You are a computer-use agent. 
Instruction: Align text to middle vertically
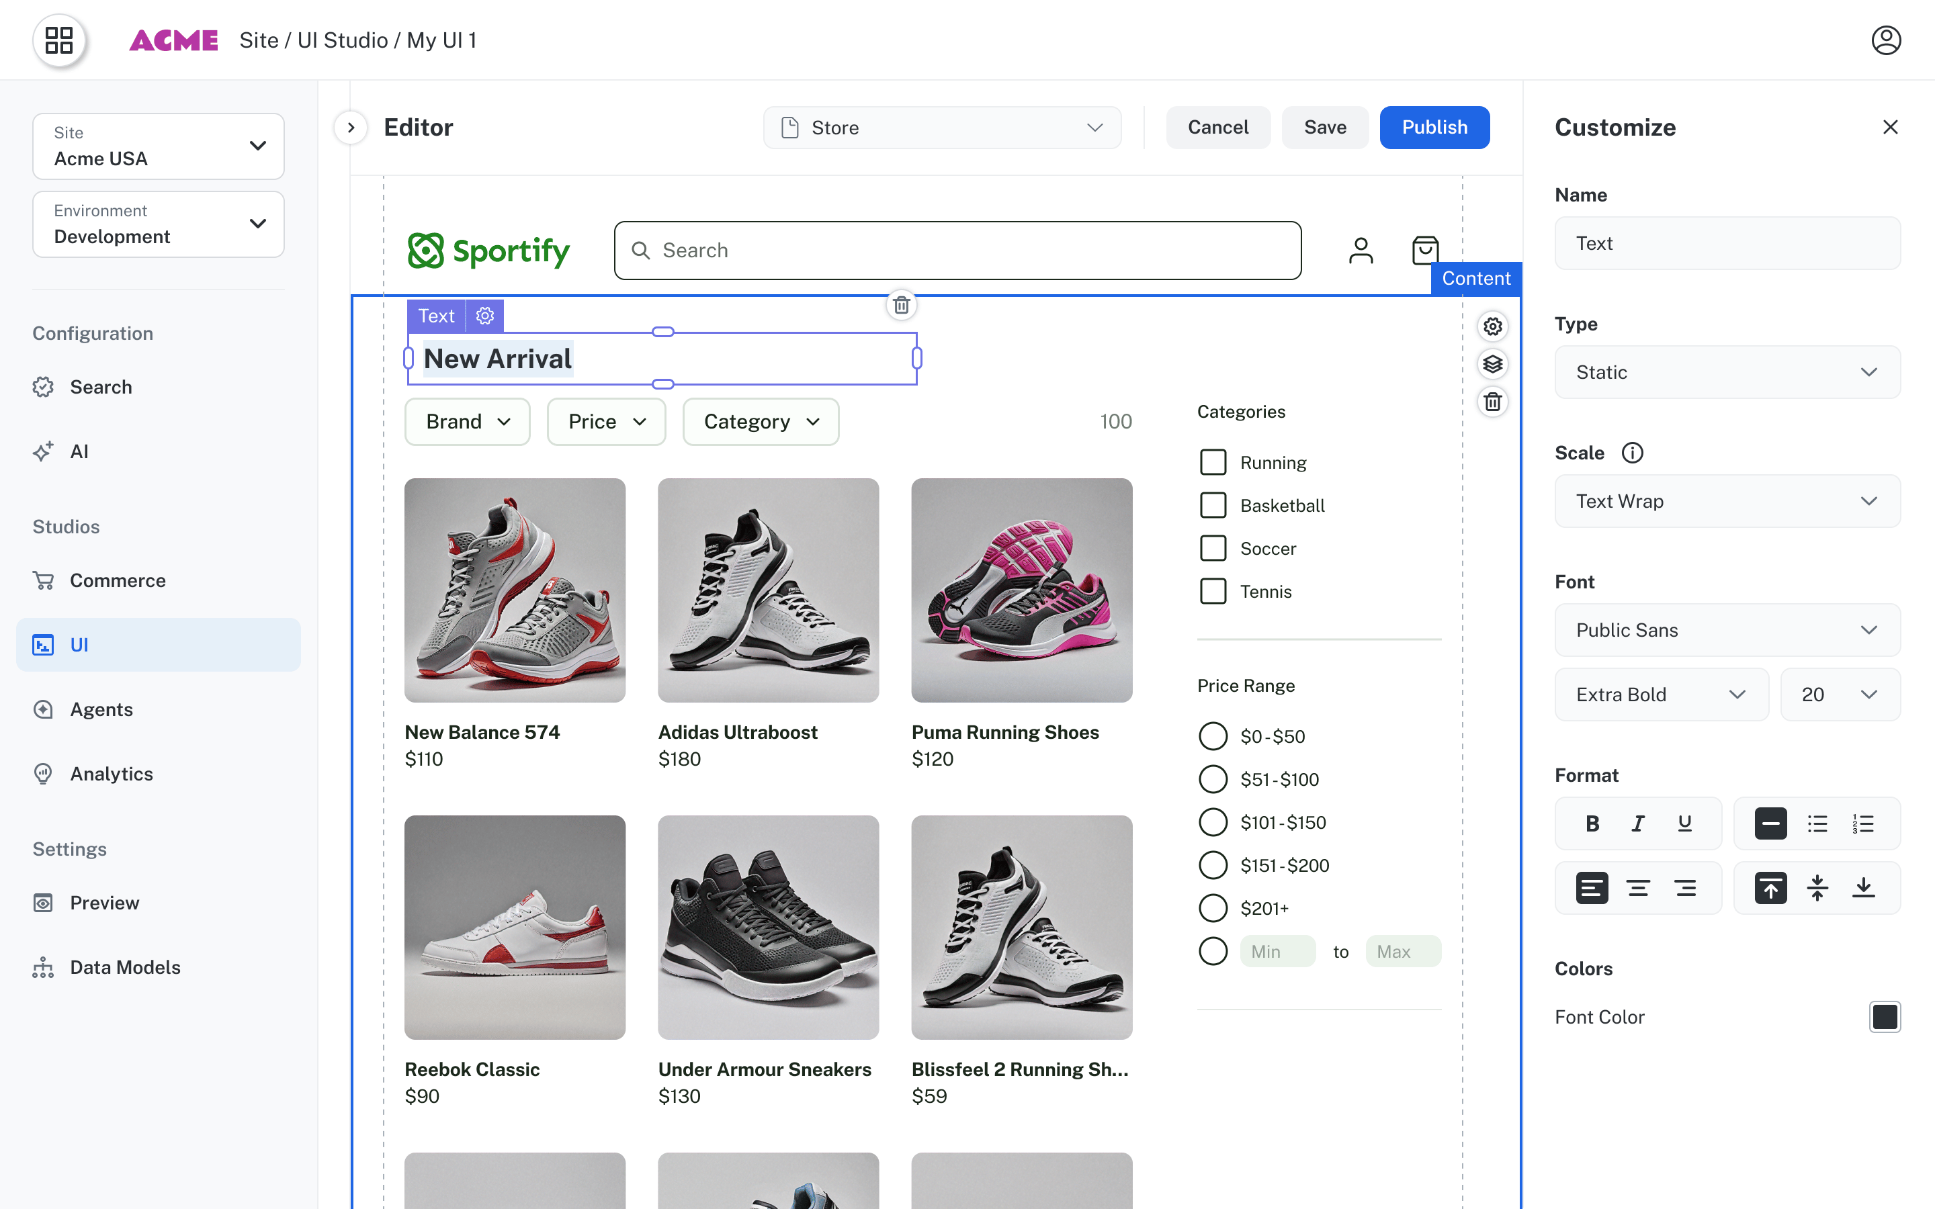click(x=1817, y=887)
